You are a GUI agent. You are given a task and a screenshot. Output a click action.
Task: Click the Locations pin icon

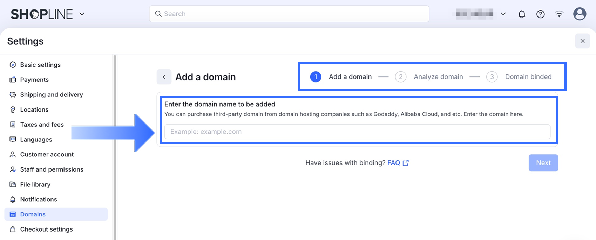click(x=13, y=109)
